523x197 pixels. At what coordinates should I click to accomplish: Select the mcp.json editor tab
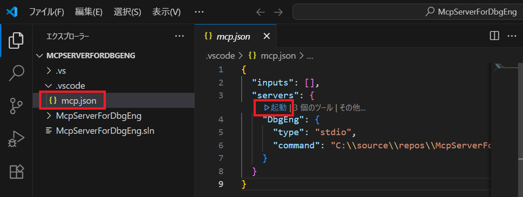[236, 36]
